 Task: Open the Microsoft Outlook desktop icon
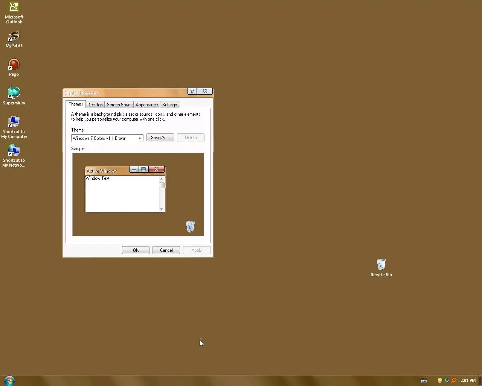[x=14, y=13]
